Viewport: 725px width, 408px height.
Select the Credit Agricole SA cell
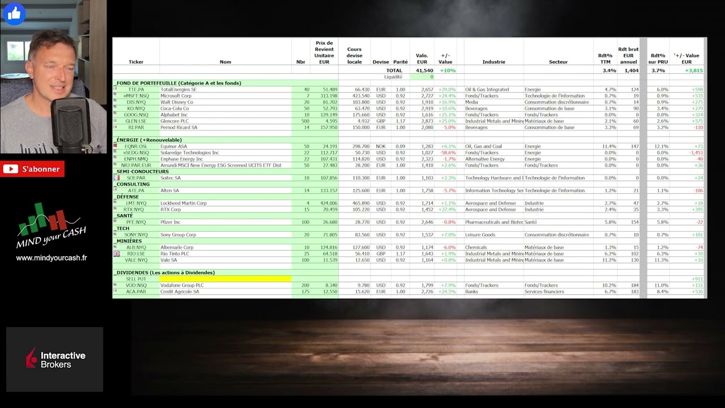[x=225, y=292]
